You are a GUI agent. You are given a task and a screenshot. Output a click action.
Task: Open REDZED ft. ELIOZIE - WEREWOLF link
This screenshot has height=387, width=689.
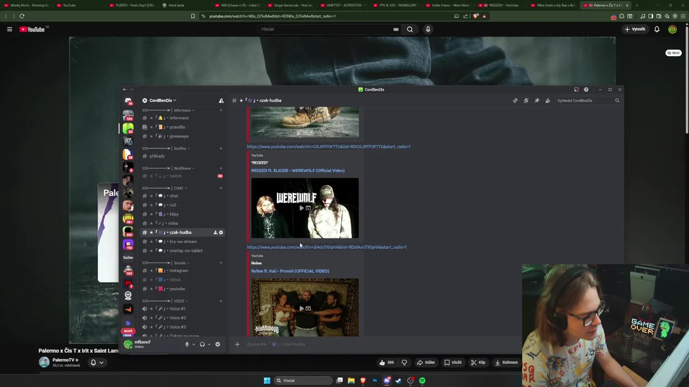tap(298, 170)
